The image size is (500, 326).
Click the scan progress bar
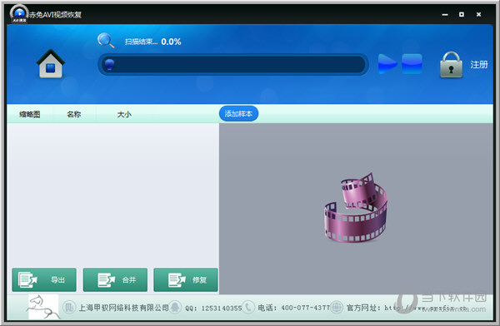[x=233, y=64]
